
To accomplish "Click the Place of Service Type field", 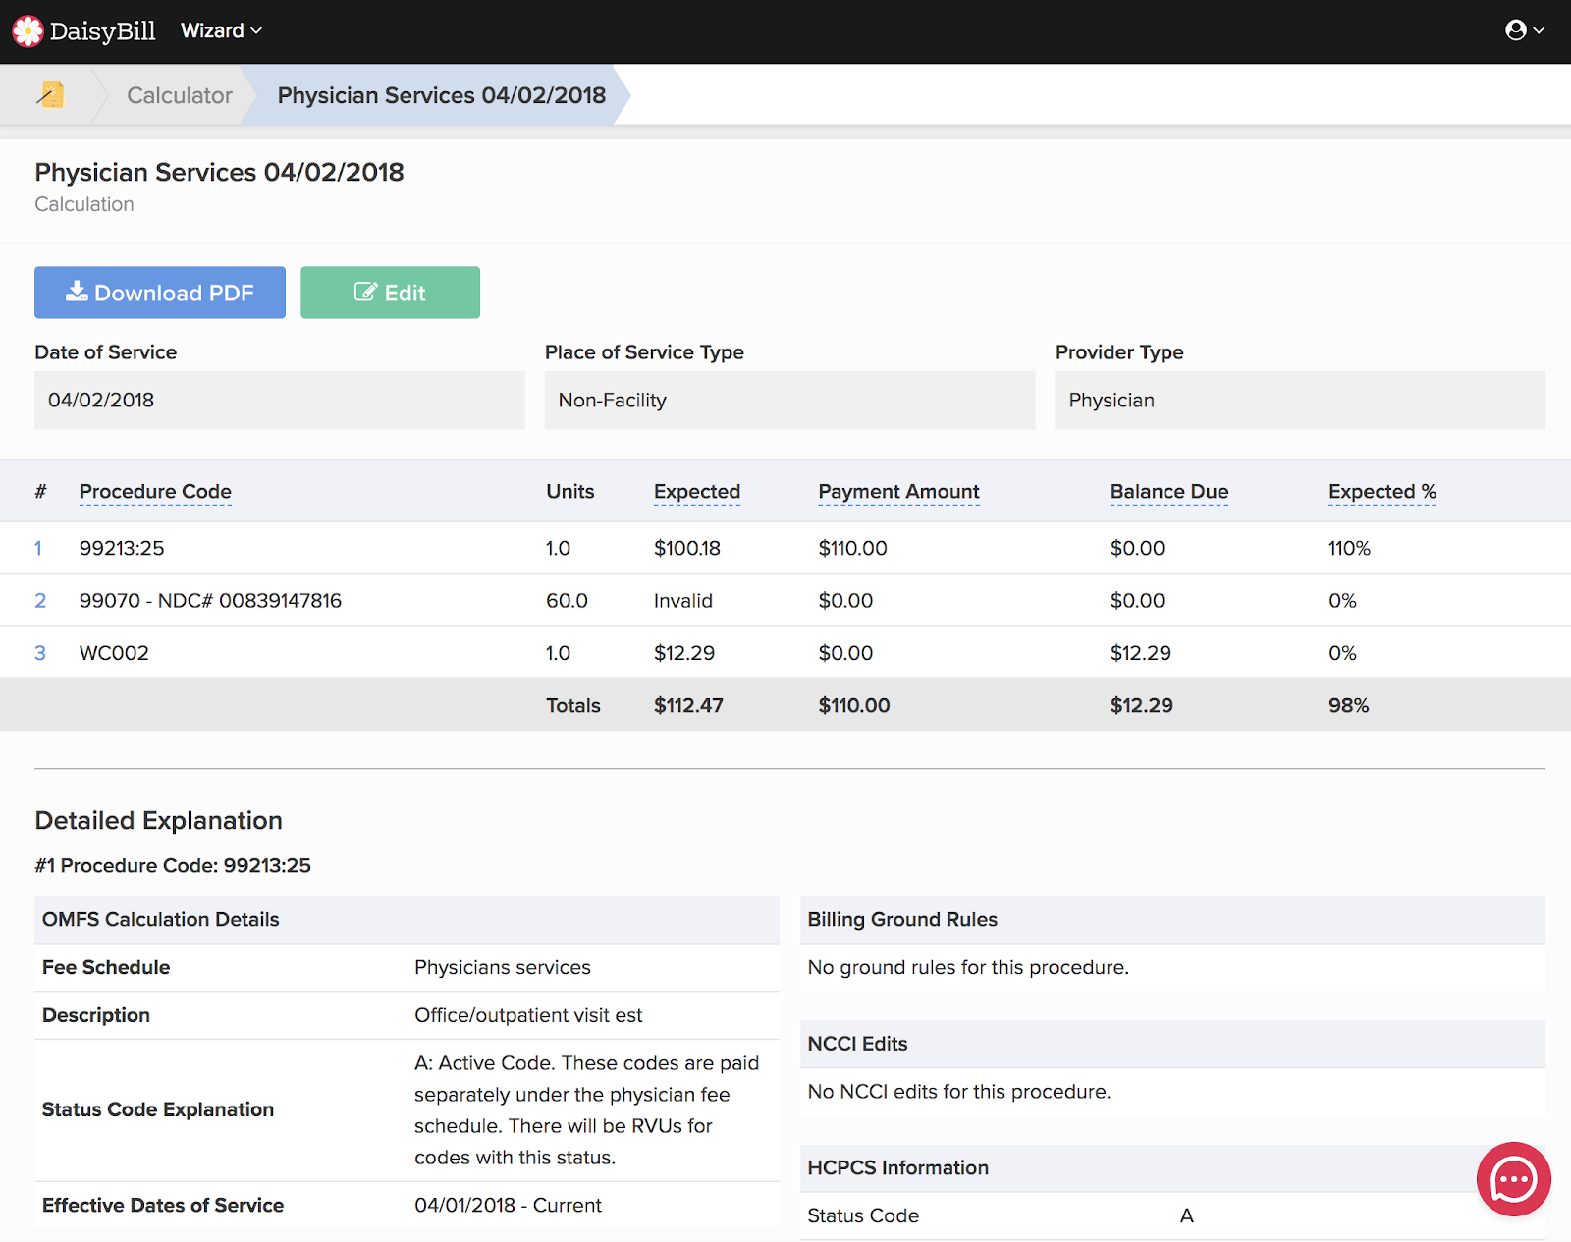I will tap(788, 401).
